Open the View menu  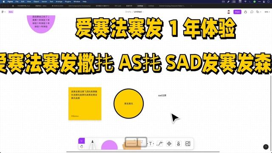pos(29,2)
